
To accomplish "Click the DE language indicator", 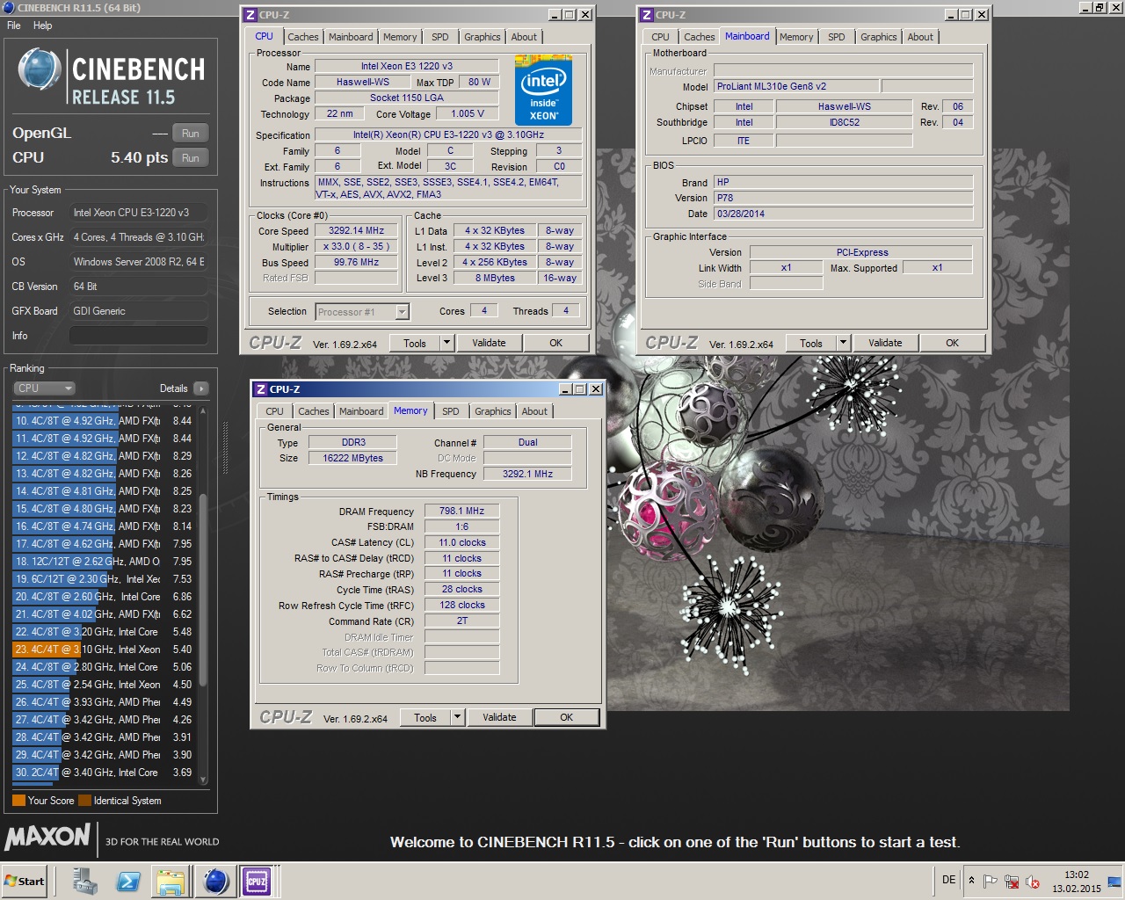I will [x=948, y=880].
